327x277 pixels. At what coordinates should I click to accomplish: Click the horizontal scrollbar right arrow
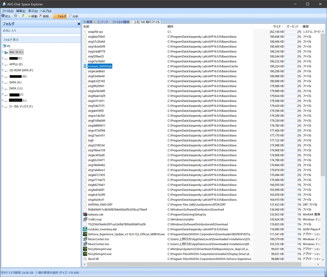tap(318, 264)
